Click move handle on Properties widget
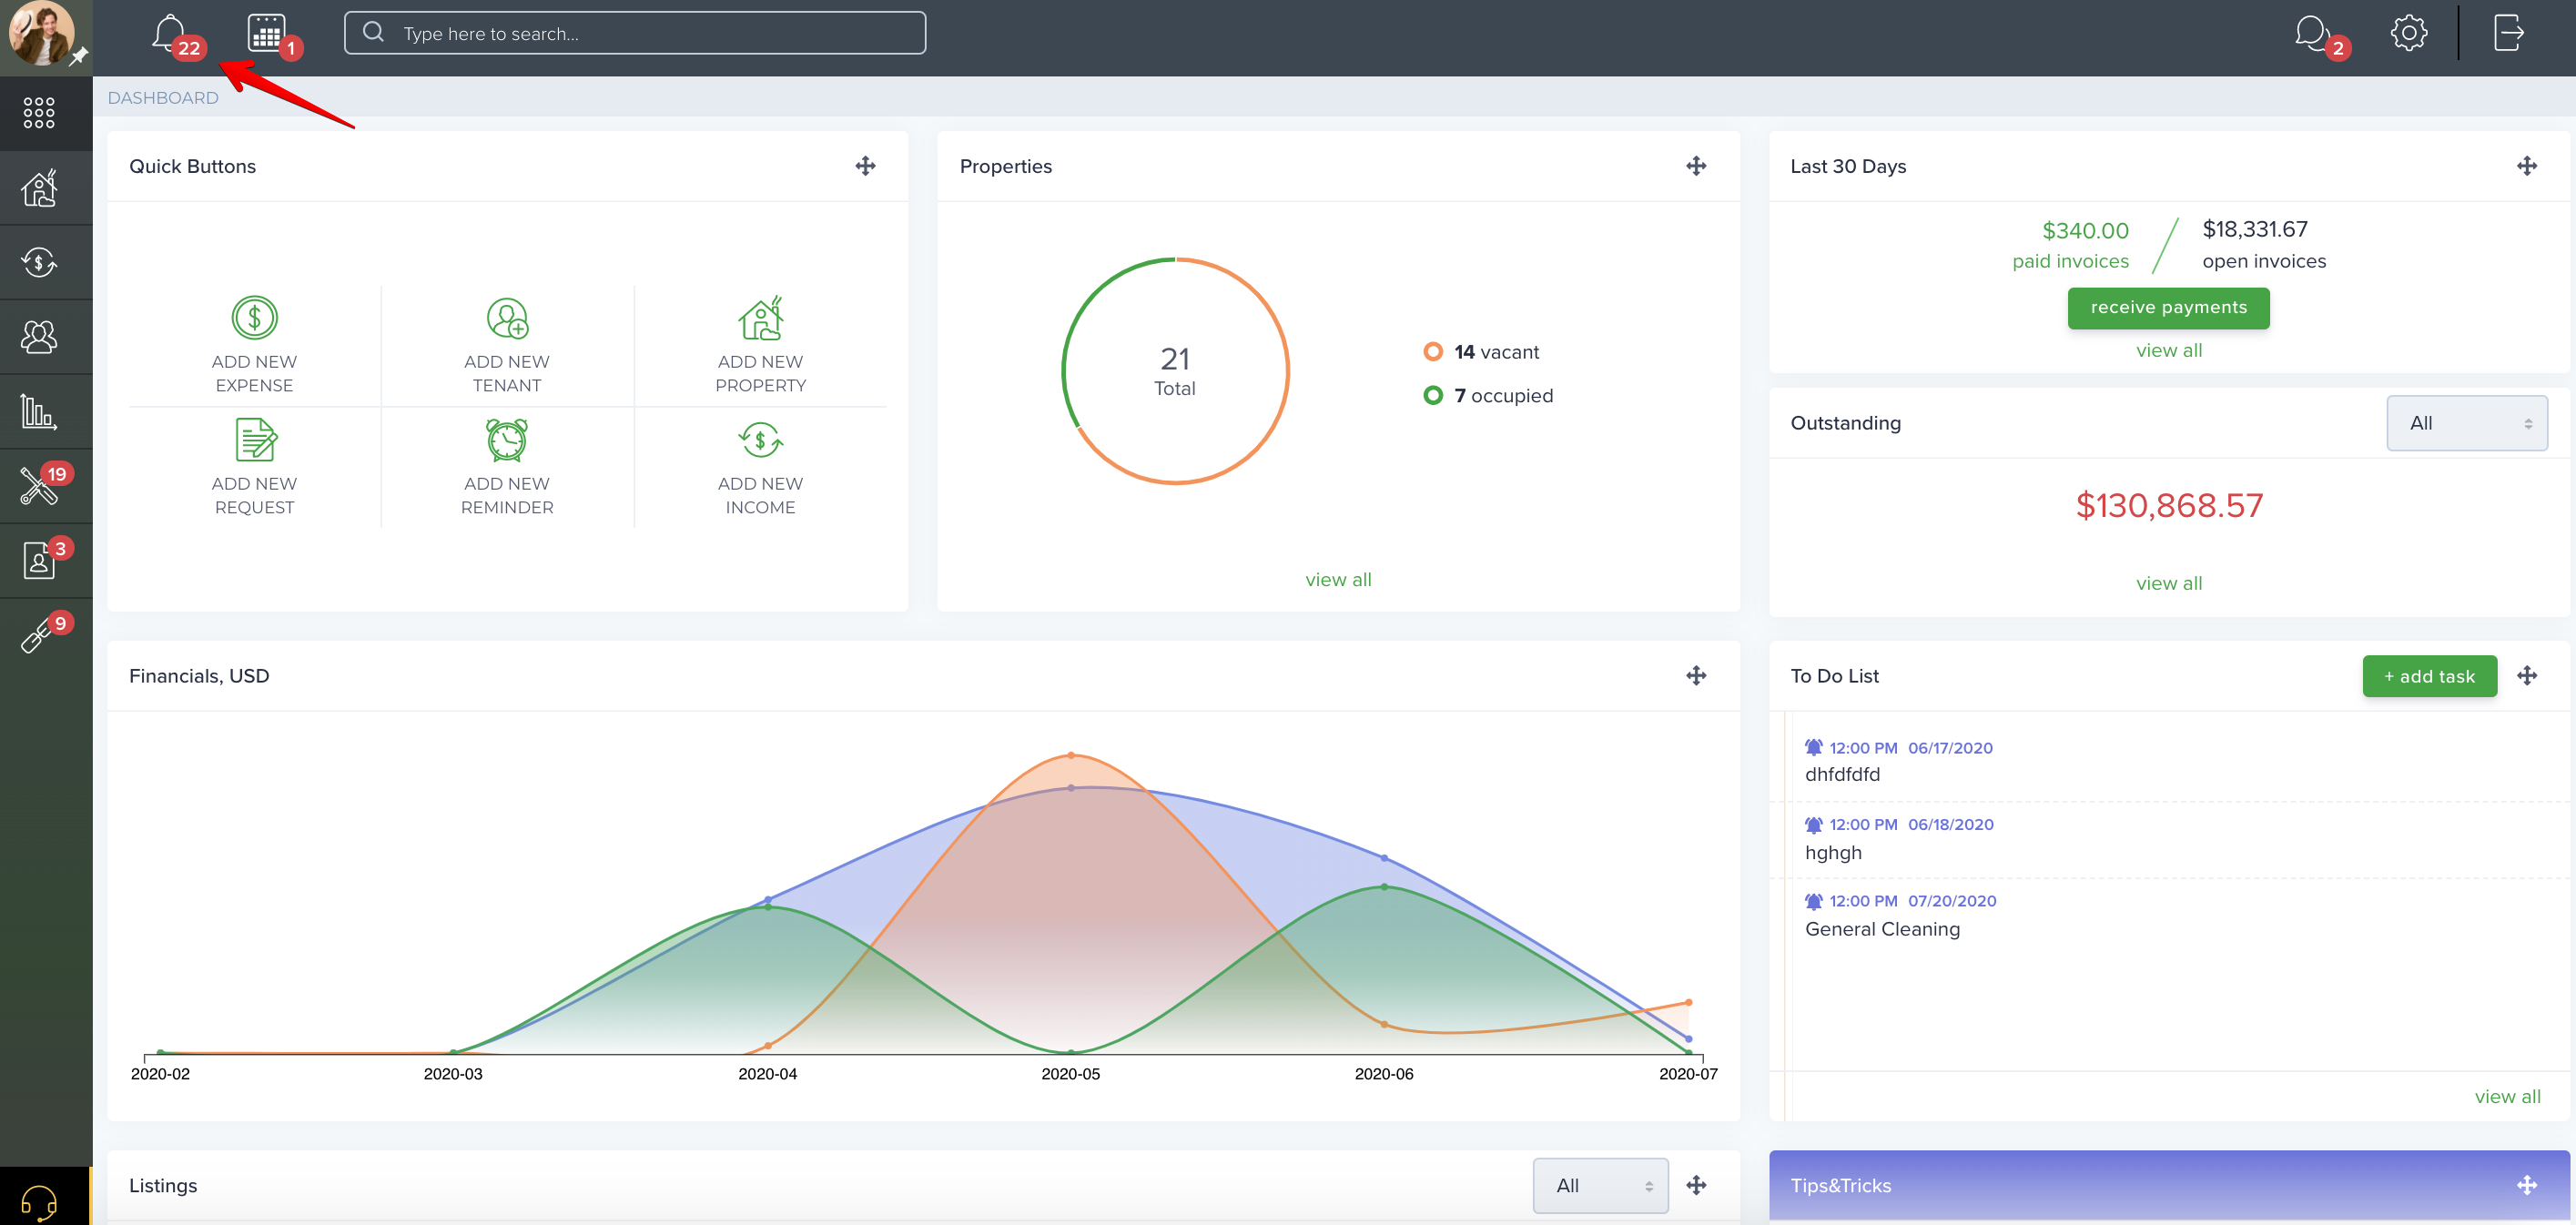Viewport: 2576px width, 1225px height. (x=1695, y=166)
